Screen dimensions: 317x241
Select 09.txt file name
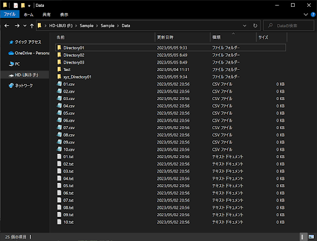(x=69, y=214)
